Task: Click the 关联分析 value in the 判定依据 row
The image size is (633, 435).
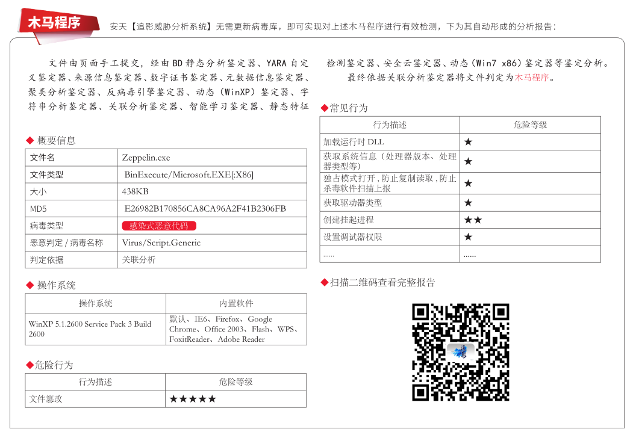Action: click(139, 260)
